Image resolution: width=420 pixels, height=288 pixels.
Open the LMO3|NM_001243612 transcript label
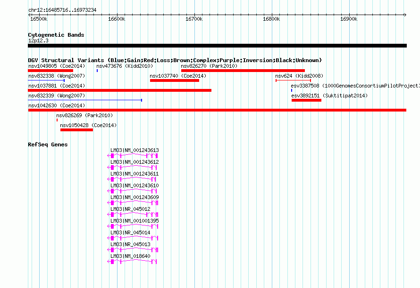(134, 162)
